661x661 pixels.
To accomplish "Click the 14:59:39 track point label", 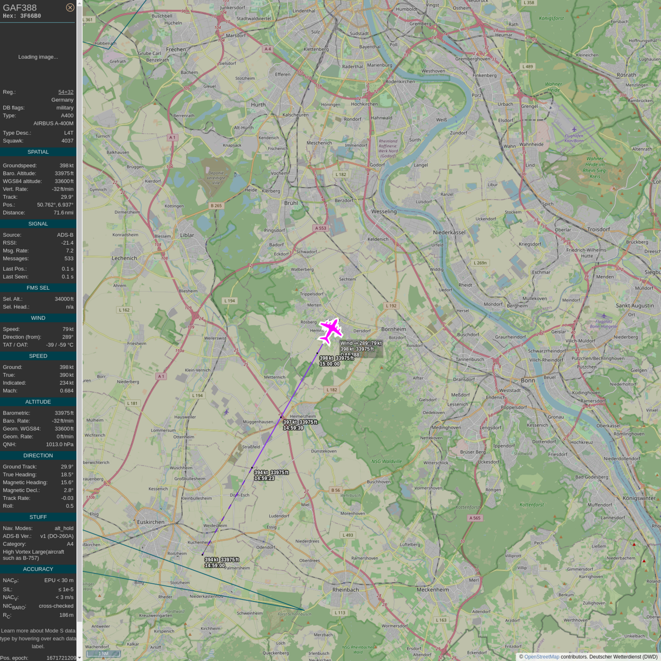I will click(x=293, y=428).
